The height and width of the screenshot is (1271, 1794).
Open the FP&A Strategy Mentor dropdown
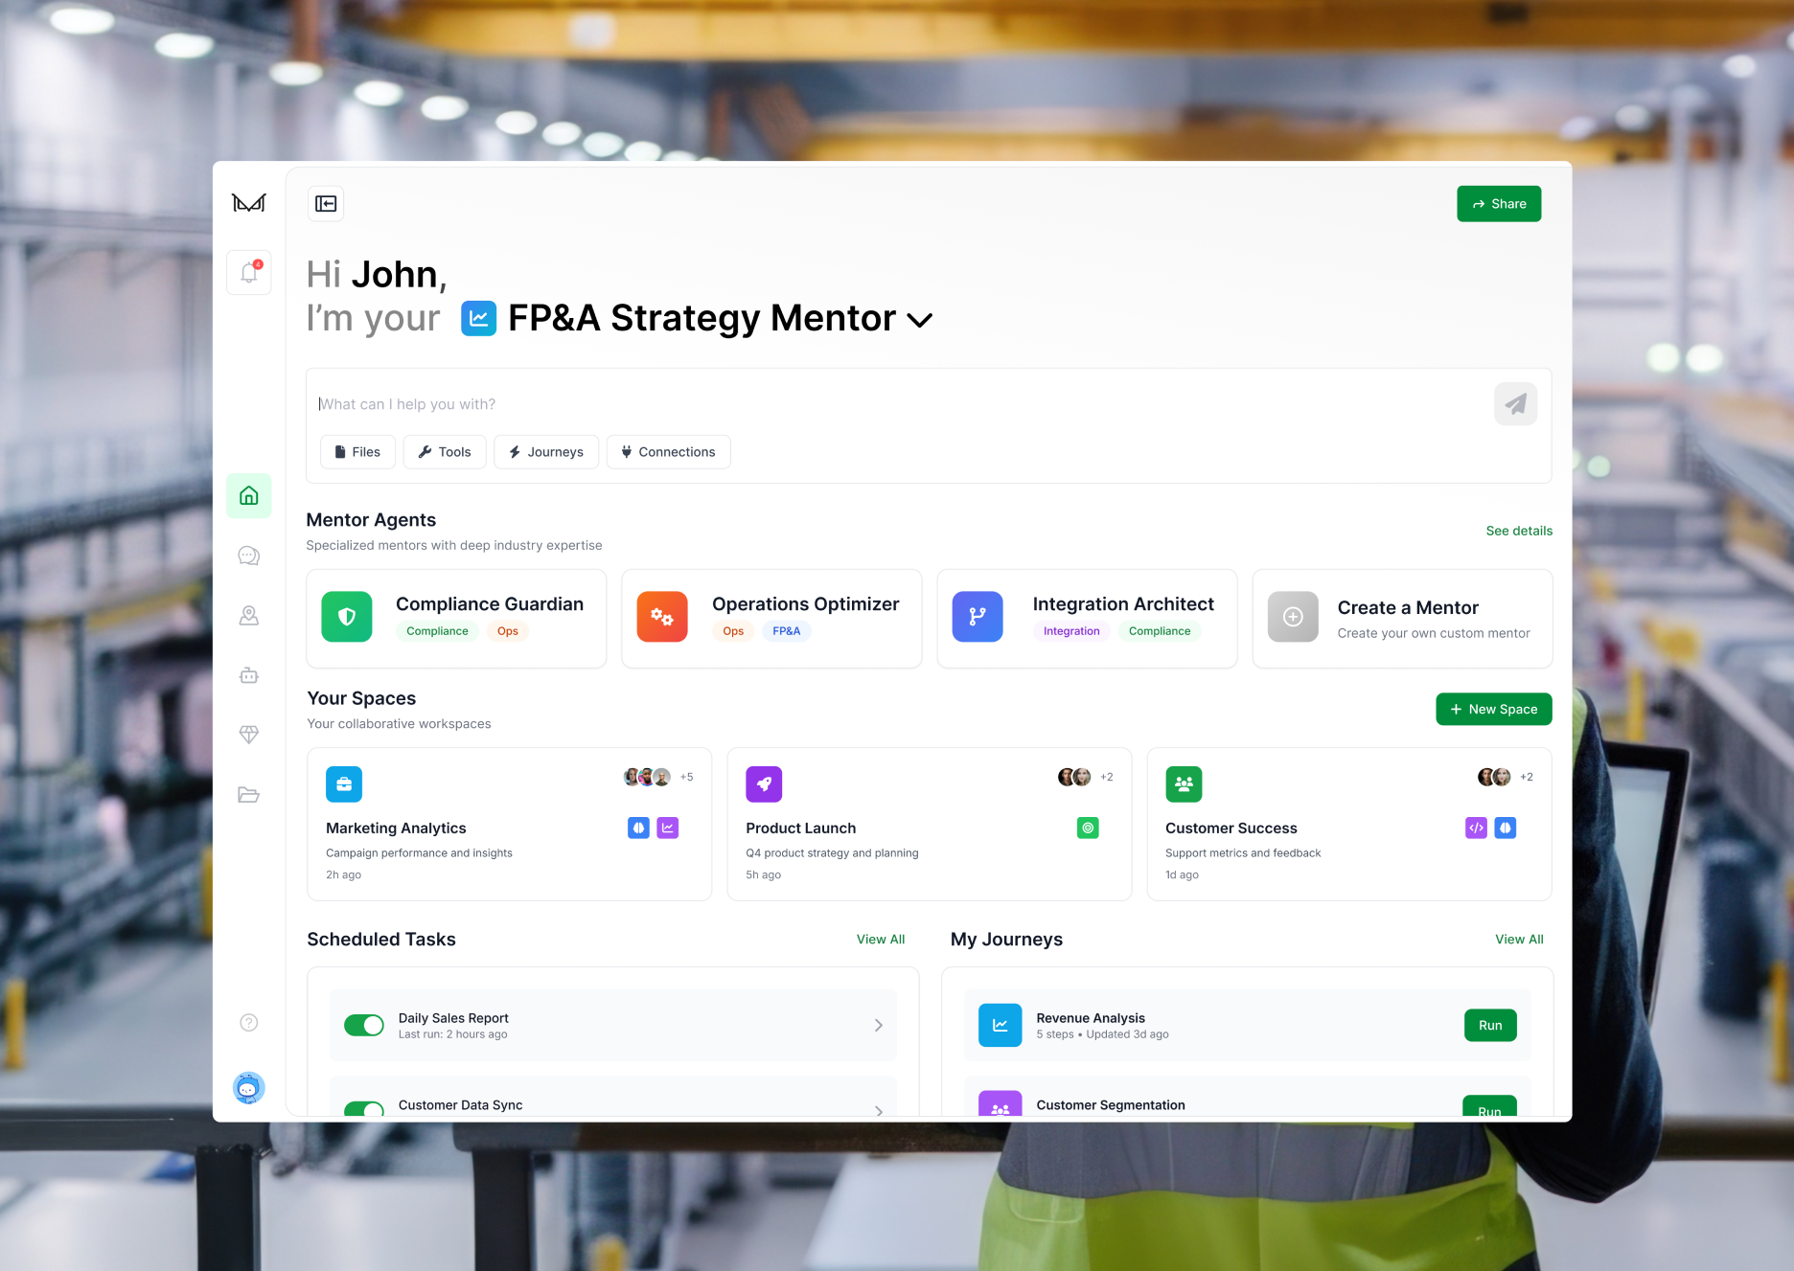pyautogui.click(x=920, y=319)
